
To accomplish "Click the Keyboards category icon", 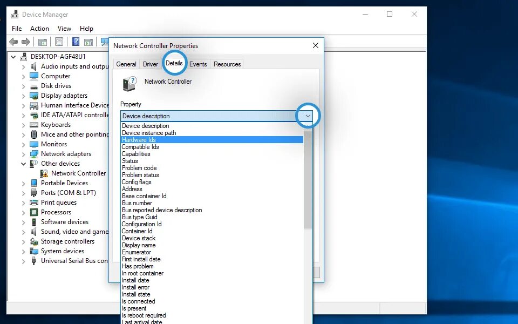I will click(33, 125).
